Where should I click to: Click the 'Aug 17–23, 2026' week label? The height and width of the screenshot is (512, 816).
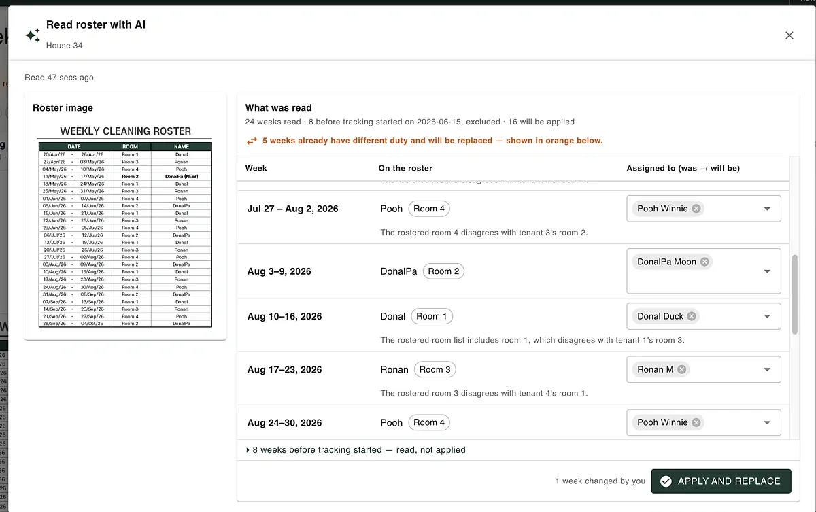coord(285,369)
